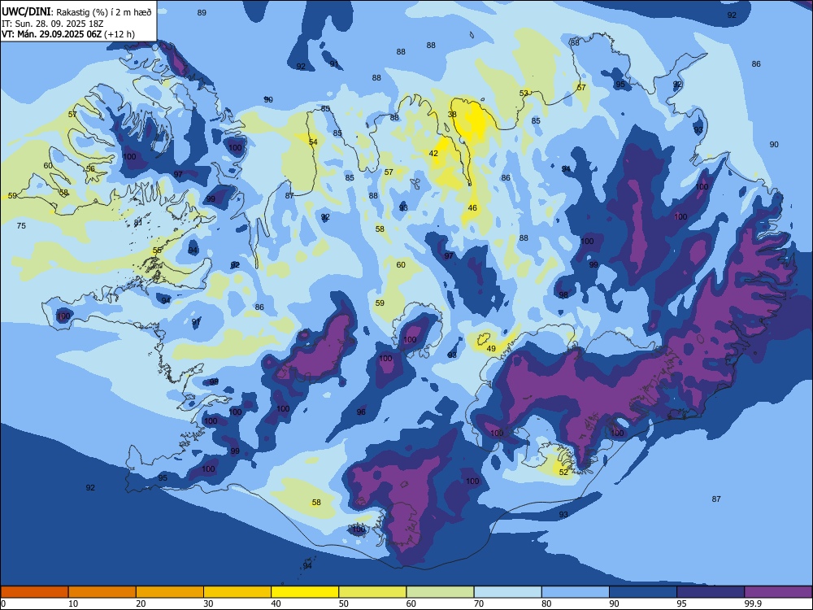Pick the light green 60–70 legend swatch

(440, 592)
